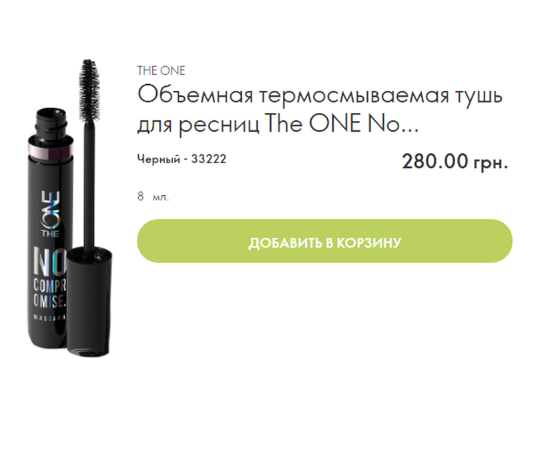
Task: Select the price 280.00
Action: (435, 161)
